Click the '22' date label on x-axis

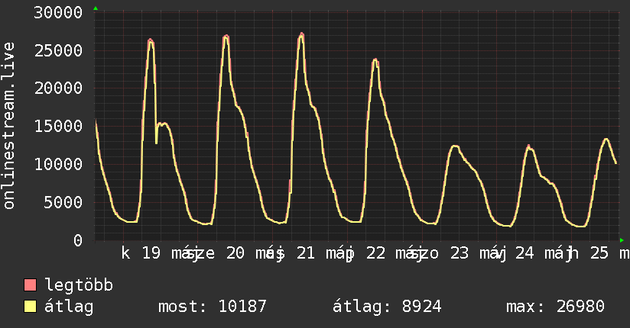[375, 253]
